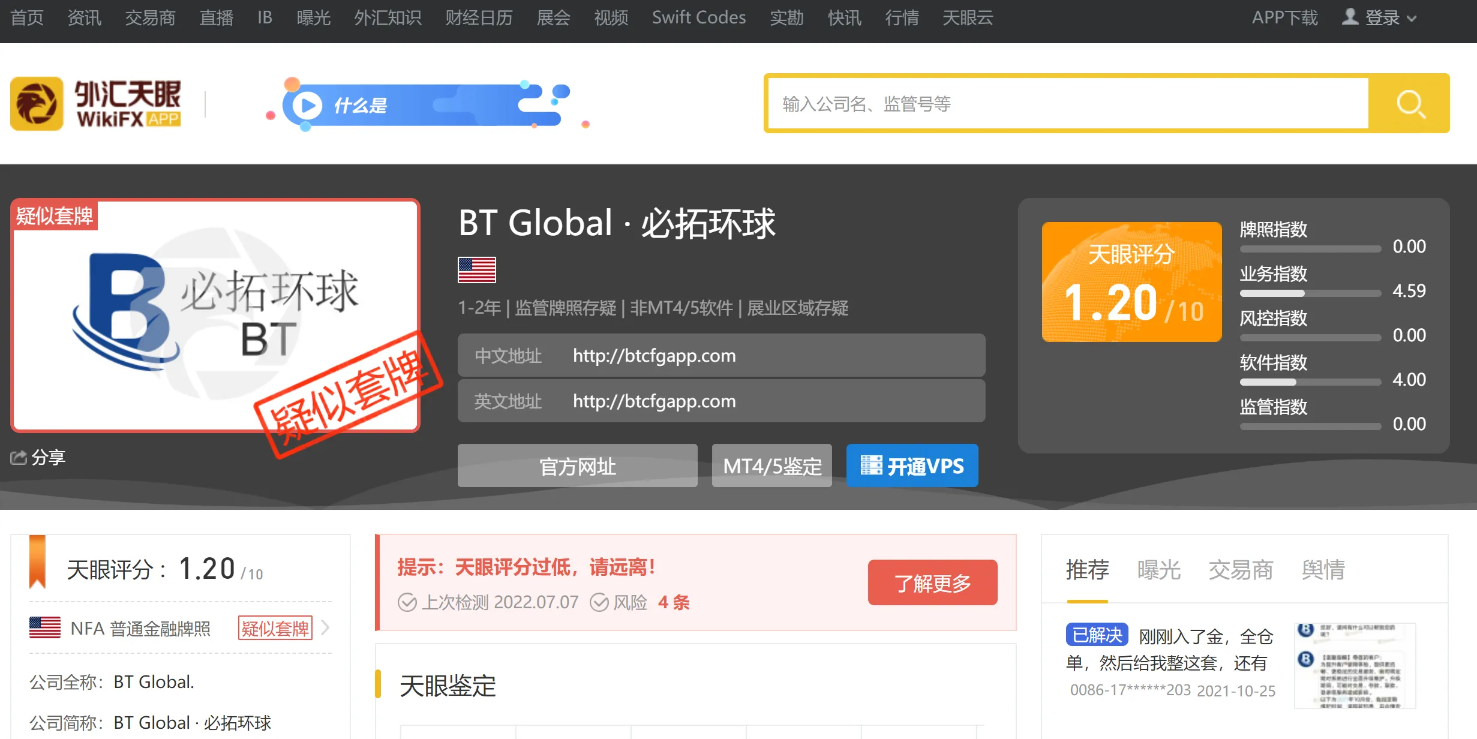Expand the 登录 dropdown arrow
This screenshot has width=1477, height=739.
click(x=1412, y=18)
